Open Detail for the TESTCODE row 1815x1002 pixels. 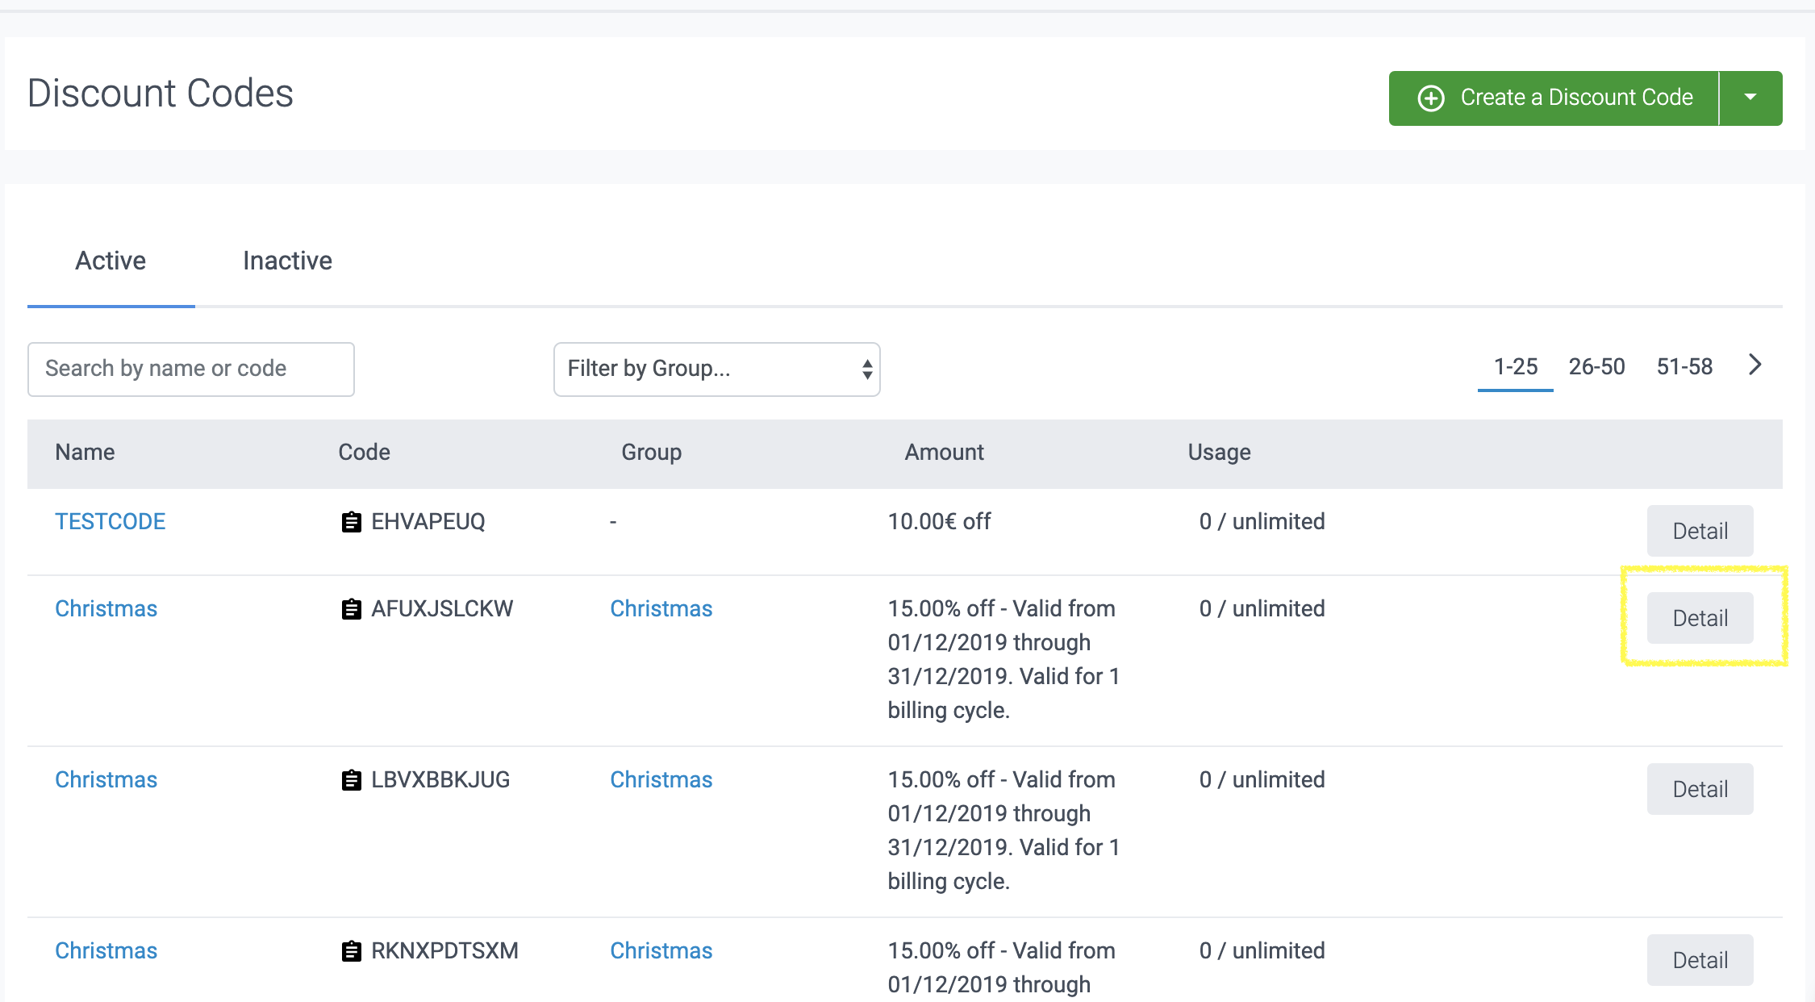1700,531
